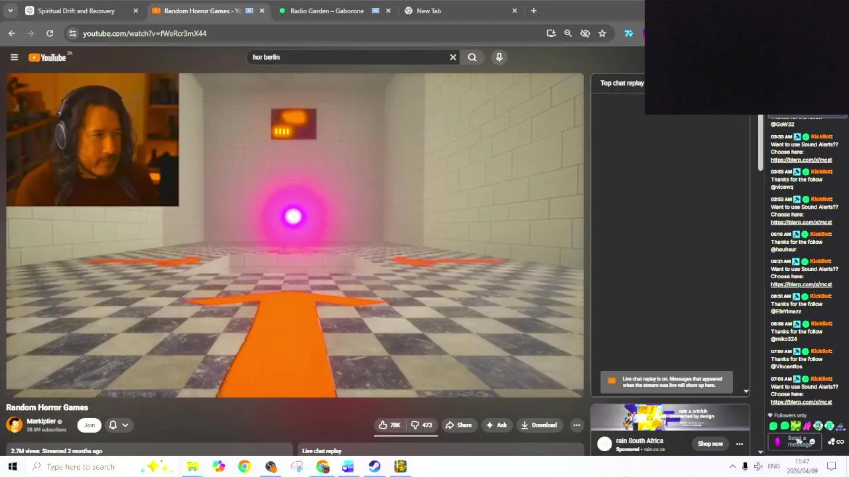
Task: Close the Radio Garden tab
Action: click(x=388, y=11)
